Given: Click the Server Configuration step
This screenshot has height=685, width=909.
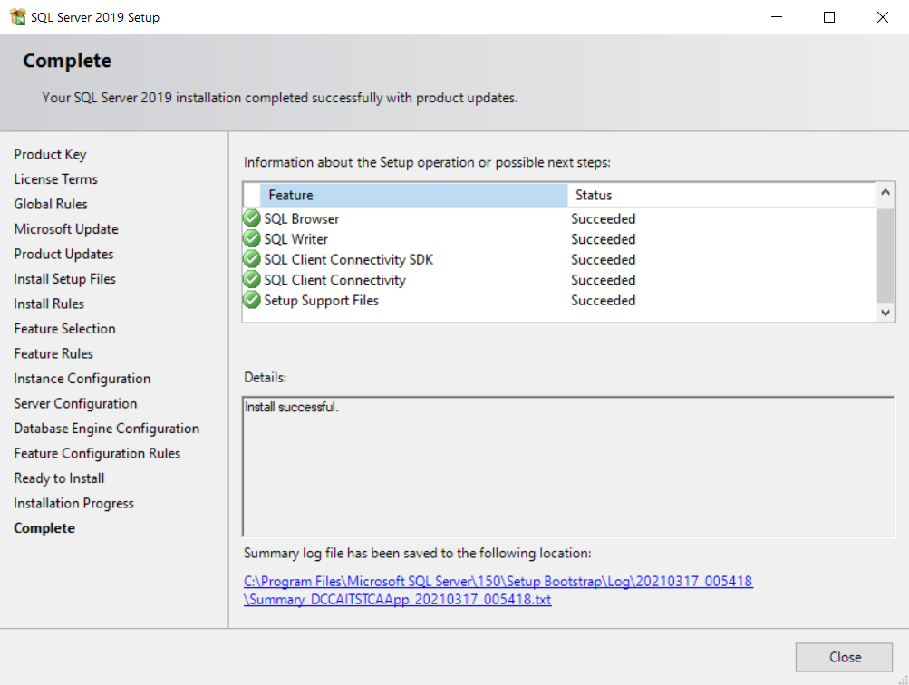Looking at the screenshot, I should (x=75, y=403).
